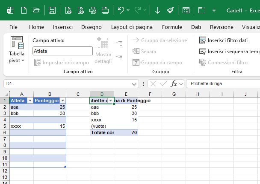Open the Disegno ribbon tab

pyautogui.click(x=92, y=27)
